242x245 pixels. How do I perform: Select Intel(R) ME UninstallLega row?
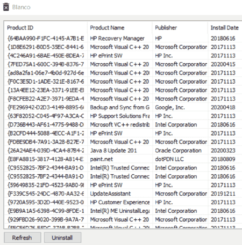pos(123,211)
